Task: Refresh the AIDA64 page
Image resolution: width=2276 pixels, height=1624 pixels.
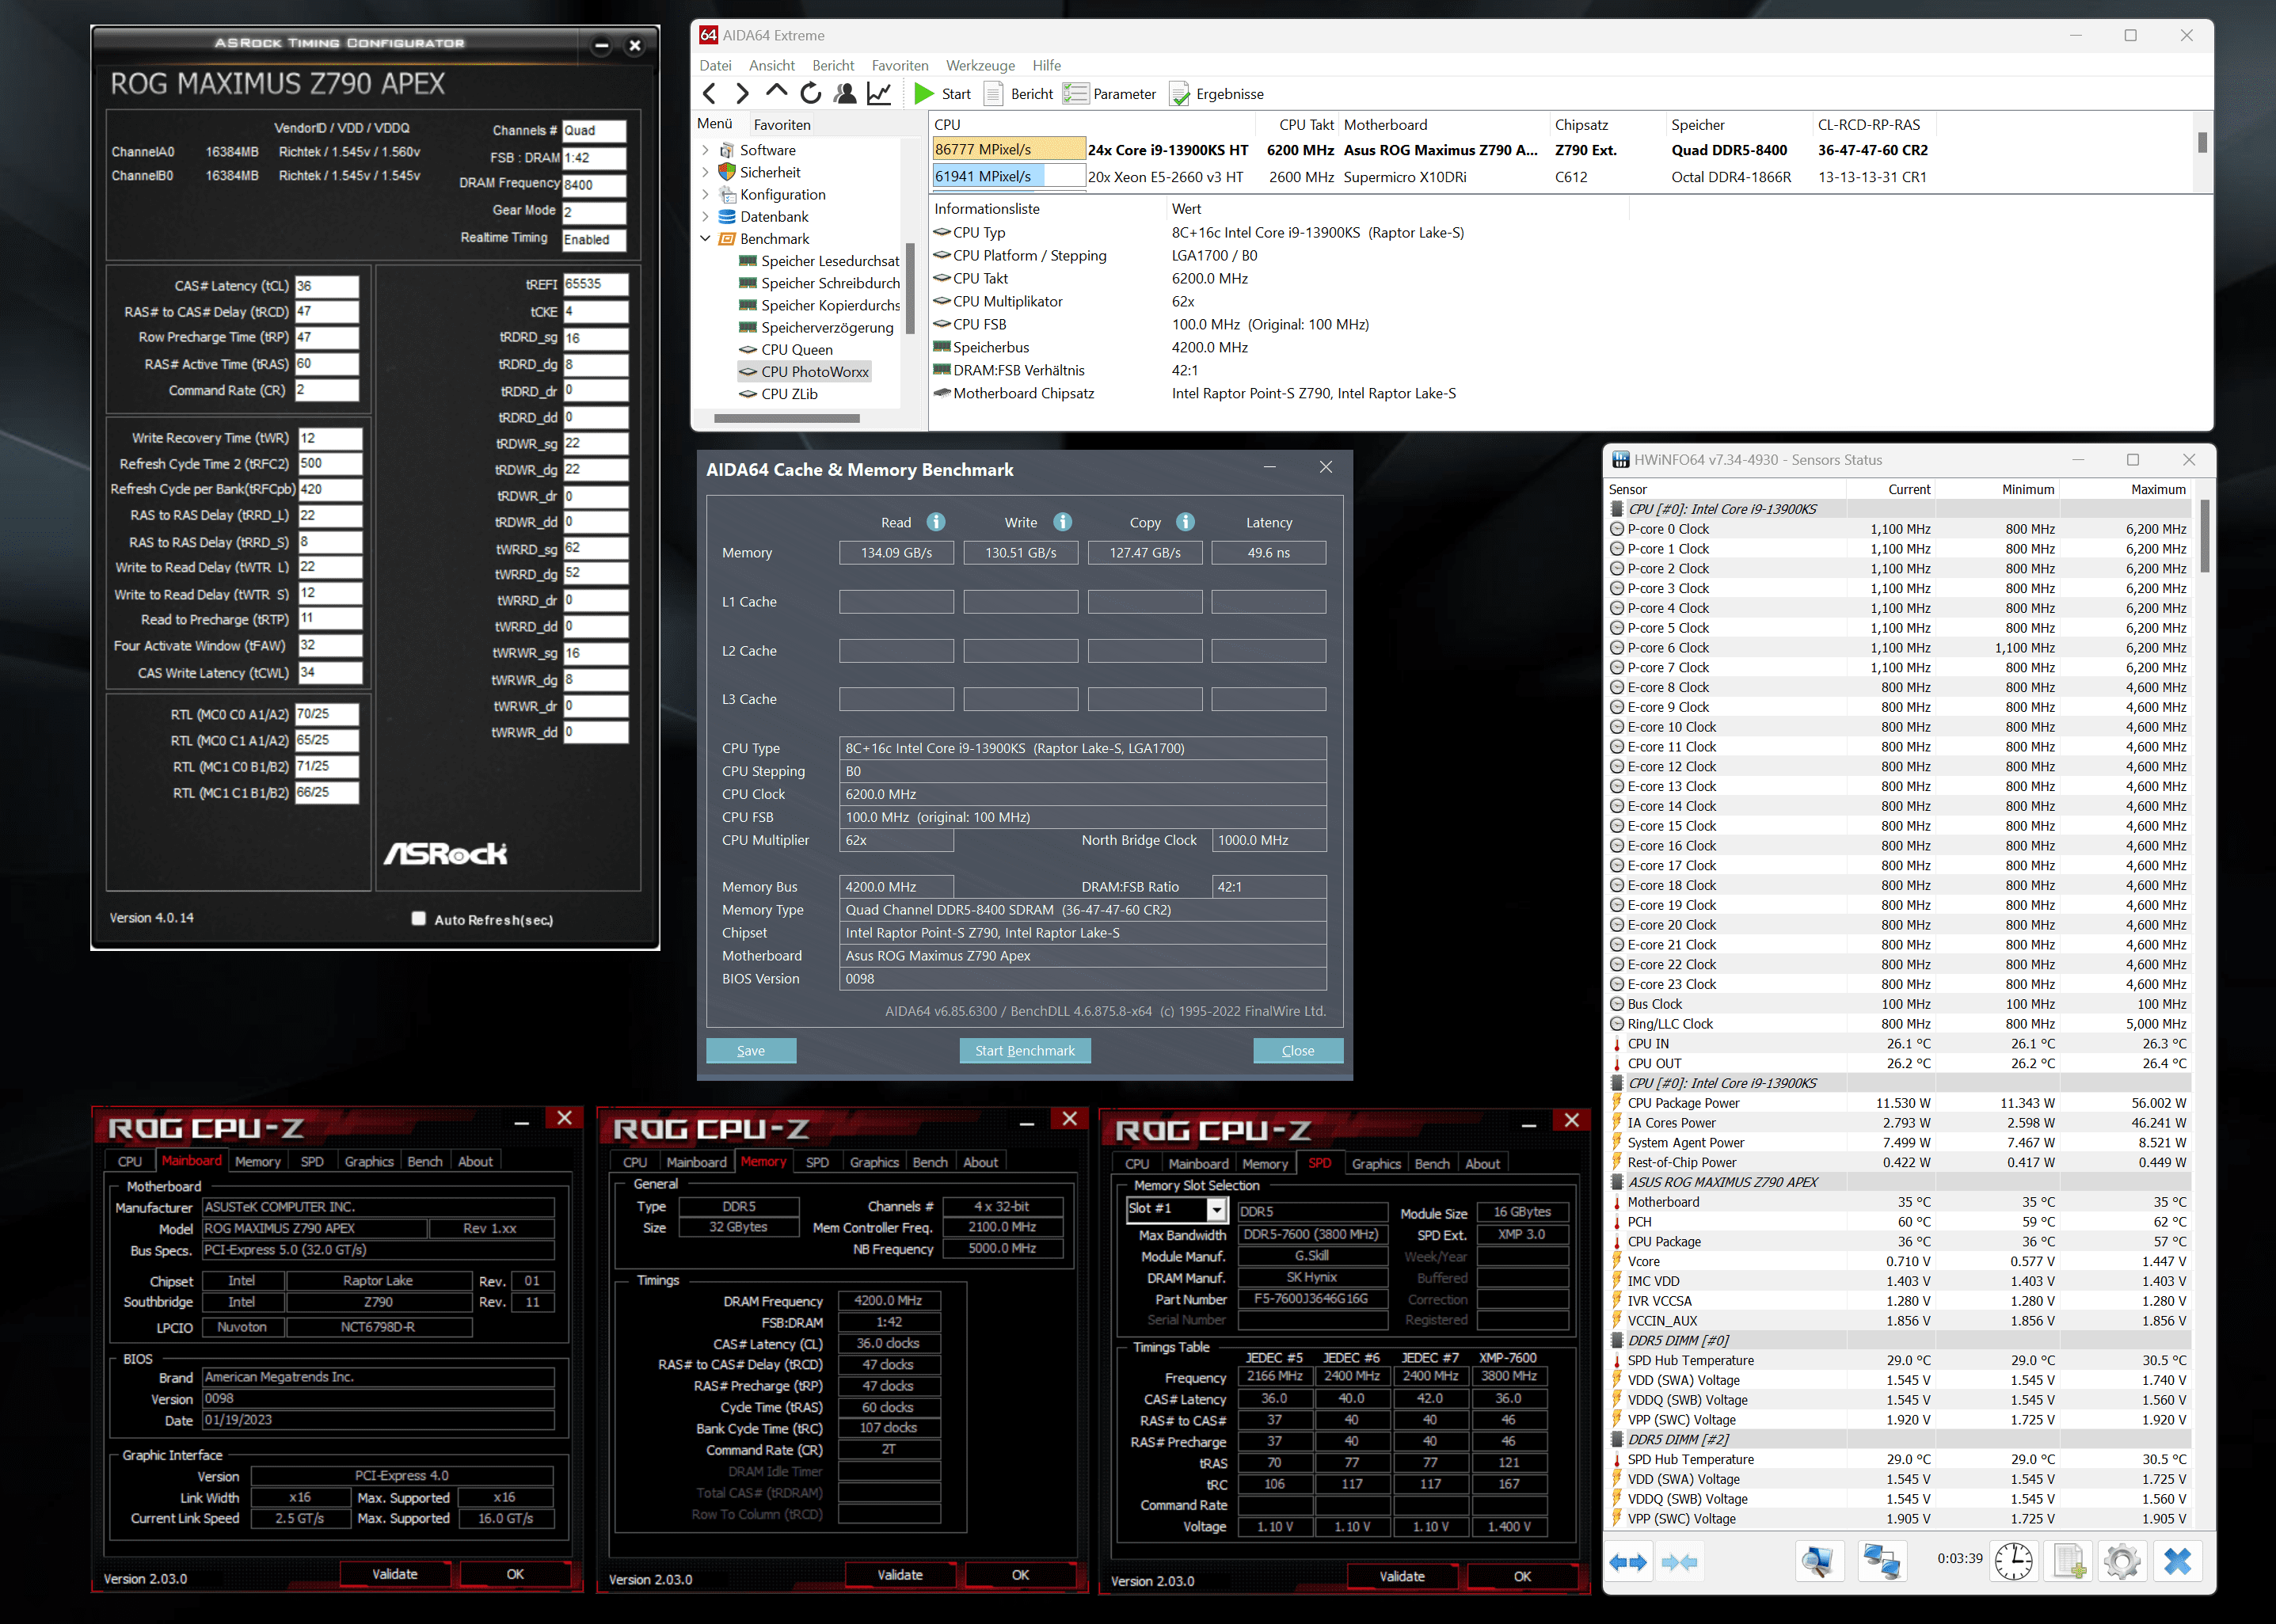Action: coord(810,94)
